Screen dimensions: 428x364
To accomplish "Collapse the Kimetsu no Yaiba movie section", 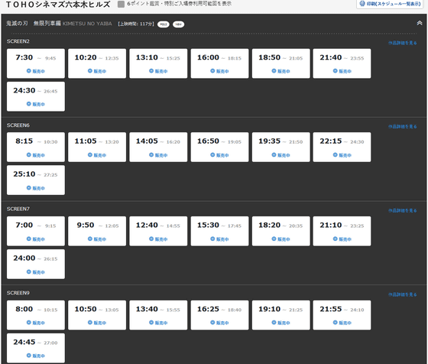I will [420, 23].
